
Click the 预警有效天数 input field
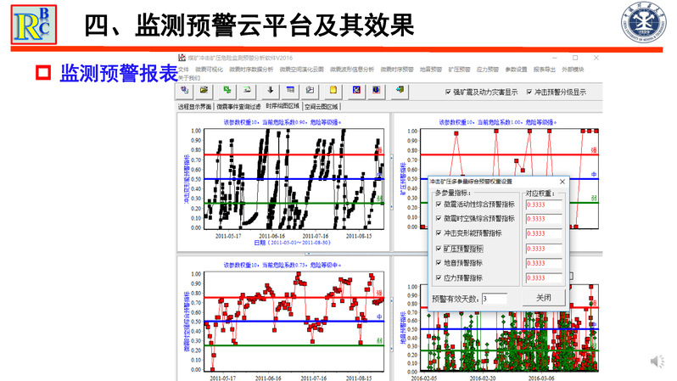click(494, 299)
